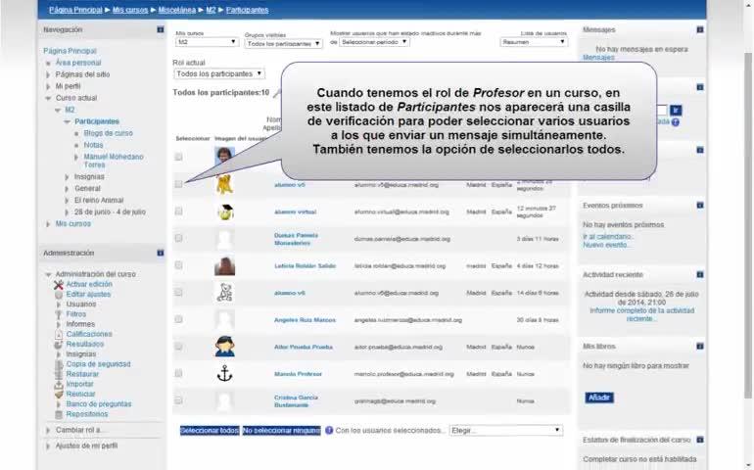This screenshot has height=470, width=754.
Task: Tick the checkbox in the teddy bear avatar row
Action: pos(178,293)
